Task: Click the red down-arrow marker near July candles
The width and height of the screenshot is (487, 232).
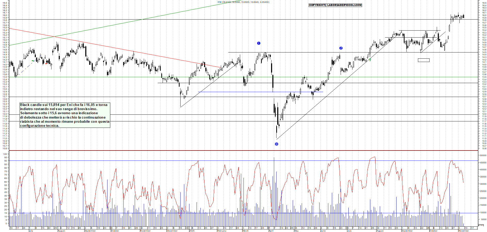Action: pyautogui.click(x=47, y=63)
